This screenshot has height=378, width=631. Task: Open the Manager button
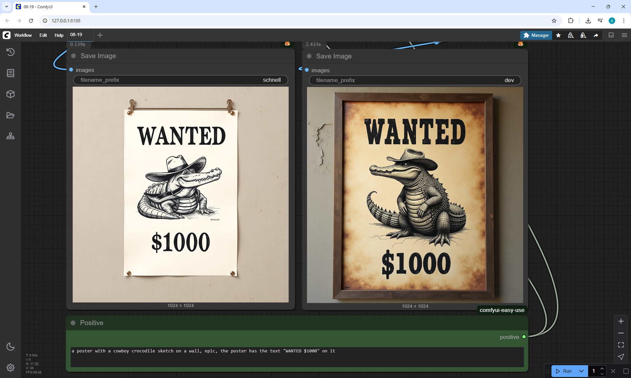(536, 35)
